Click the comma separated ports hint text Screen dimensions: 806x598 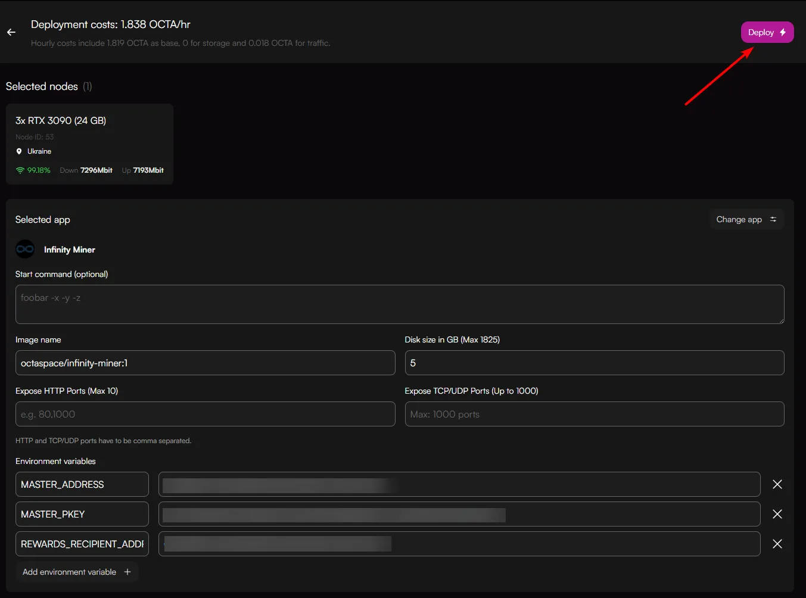pos(104,441)
